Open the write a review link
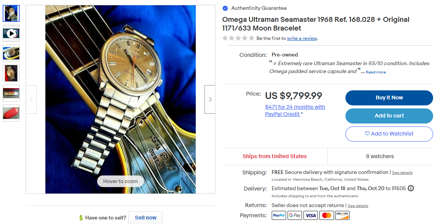 (302, 38)
